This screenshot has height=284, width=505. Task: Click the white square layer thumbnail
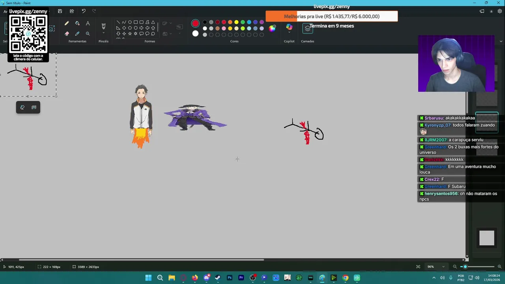point(487,238)
